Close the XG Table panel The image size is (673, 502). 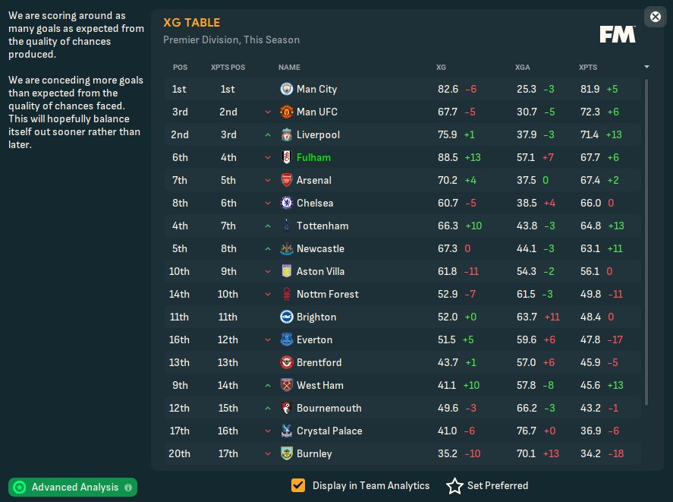click(655, 17)
